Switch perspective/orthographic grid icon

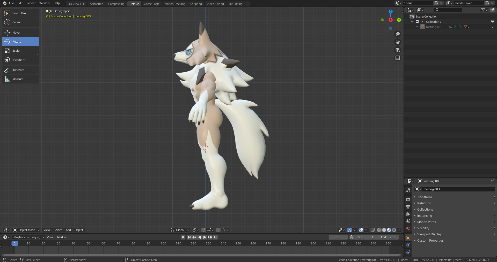pos(398,58)
